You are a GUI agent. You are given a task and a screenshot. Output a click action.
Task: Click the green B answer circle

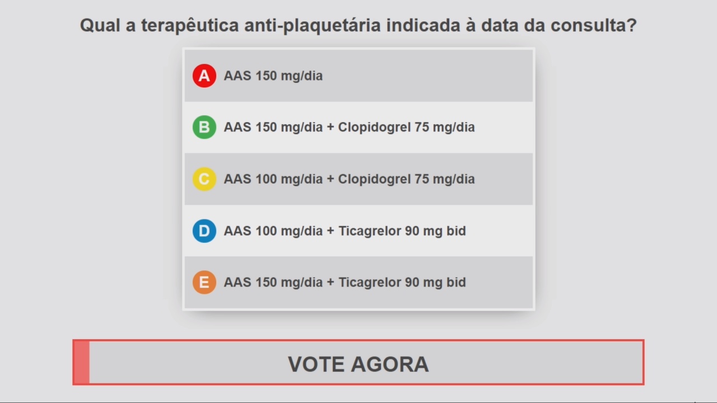pos(204,127)
